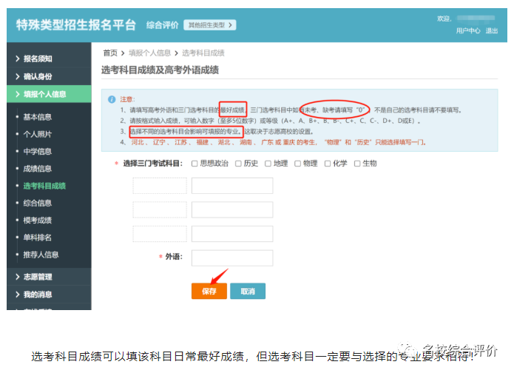
Task: Go to 模考成绩 in the sidebar
Action: coord(38,221)
